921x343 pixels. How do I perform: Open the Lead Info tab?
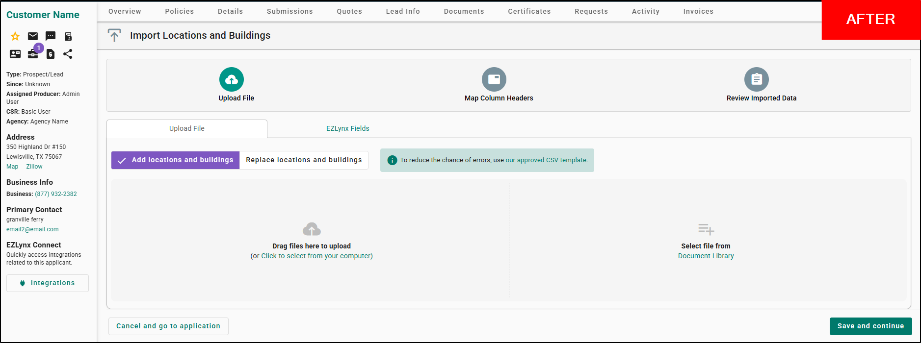click(403, 11)
